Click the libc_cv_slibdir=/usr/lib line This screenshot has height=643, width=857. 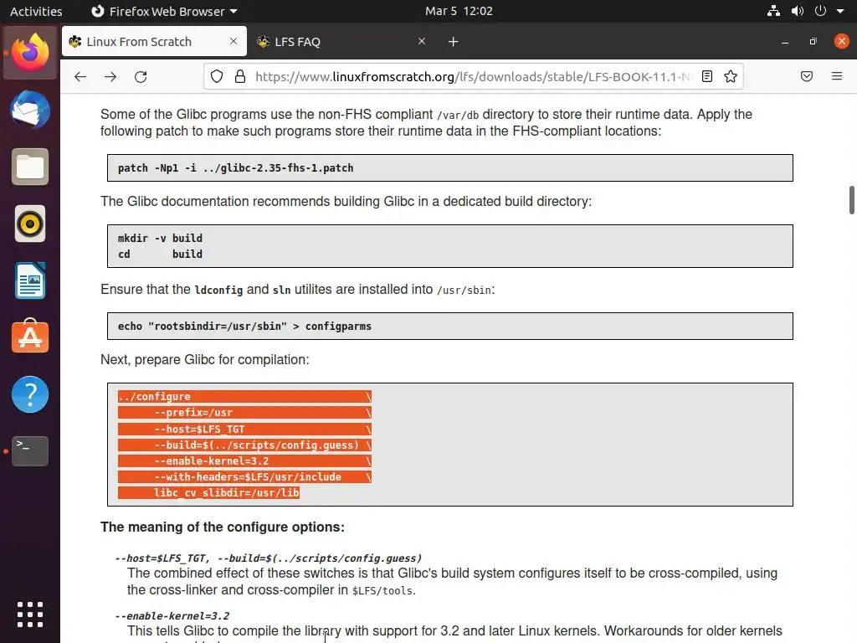(x=208, y=492)
